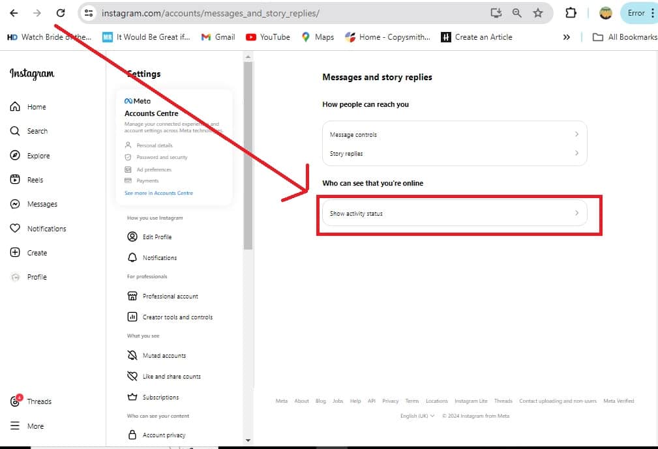The image size is (658, 449).
Task: Open Notifications bell in settings list
Action: pyautogui.click(x=152, y=257)
